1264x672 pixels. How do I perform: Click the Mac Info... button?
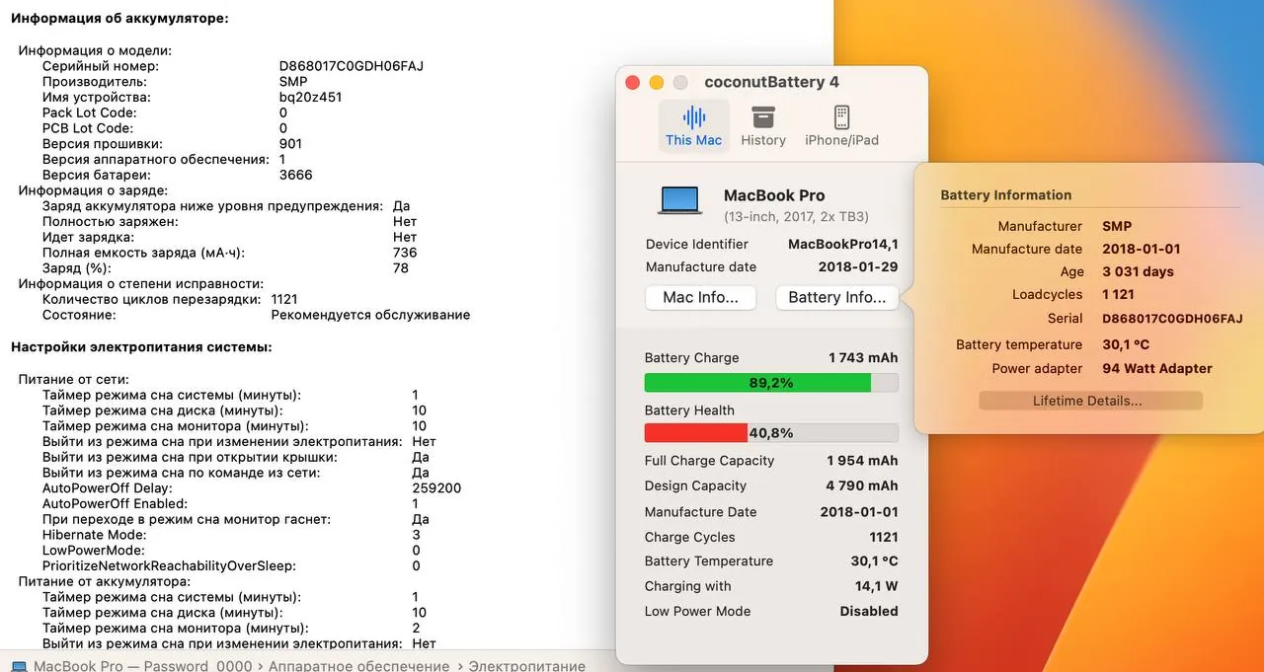pos(700,297)
